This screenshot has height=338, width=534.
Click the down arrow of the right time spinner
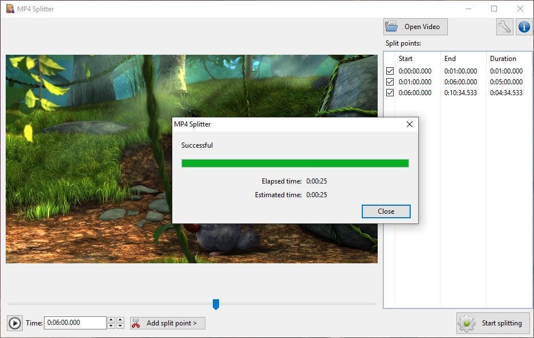120,326
